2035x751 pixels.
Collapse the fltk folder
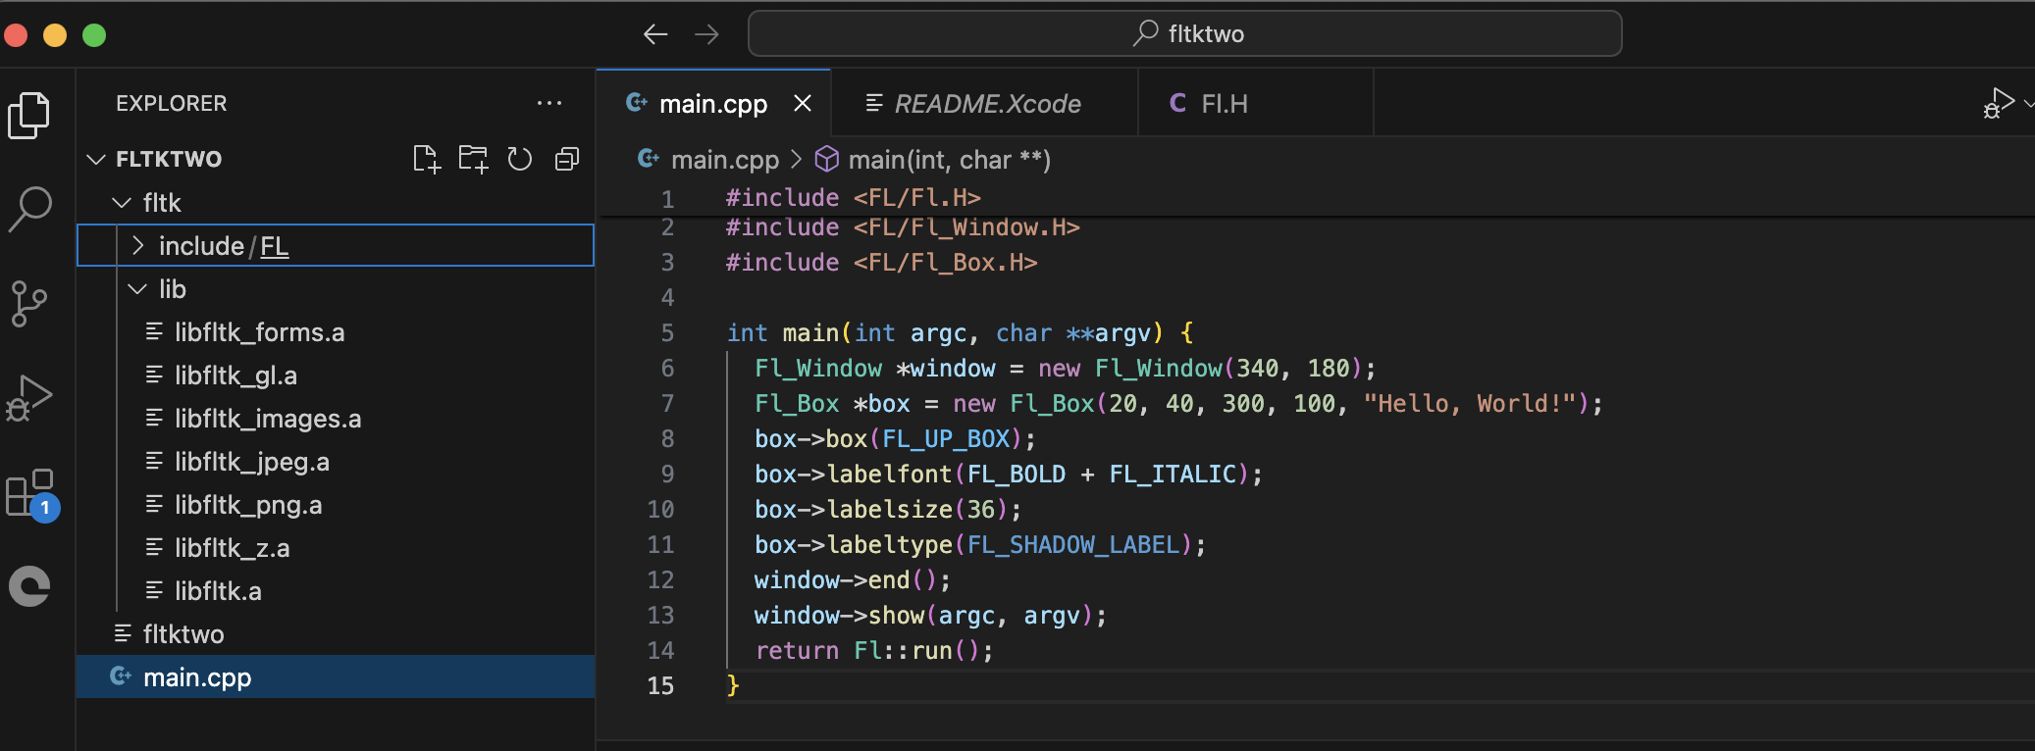(122, 203)
